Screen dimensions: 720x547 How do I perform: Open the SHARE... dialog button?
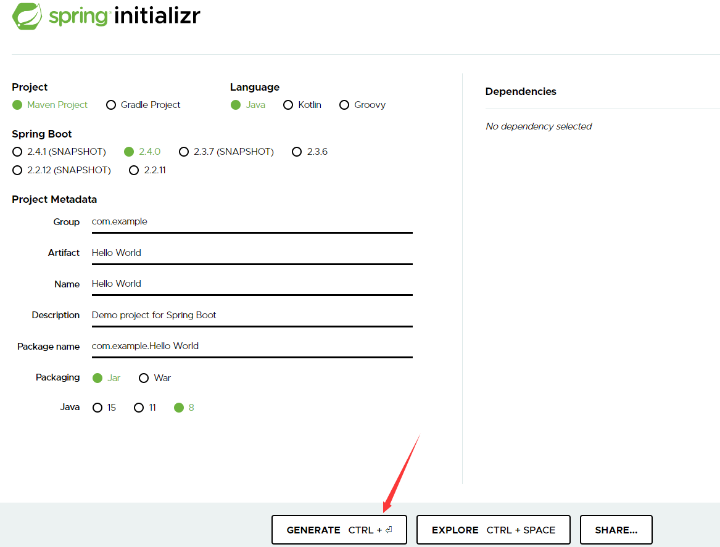tap(616, 530)
